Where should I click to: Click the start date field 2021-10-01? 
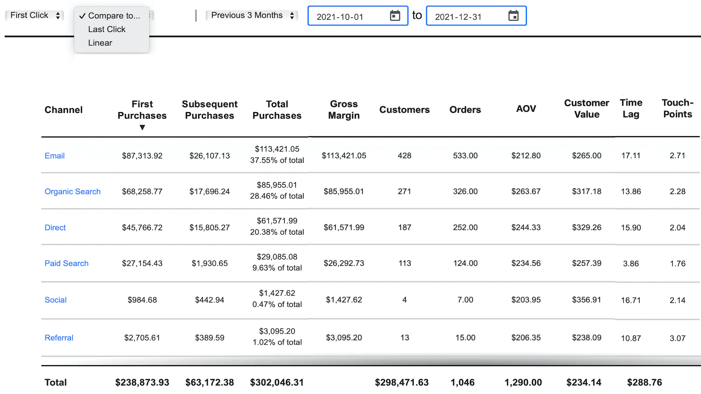pos(340,17)
